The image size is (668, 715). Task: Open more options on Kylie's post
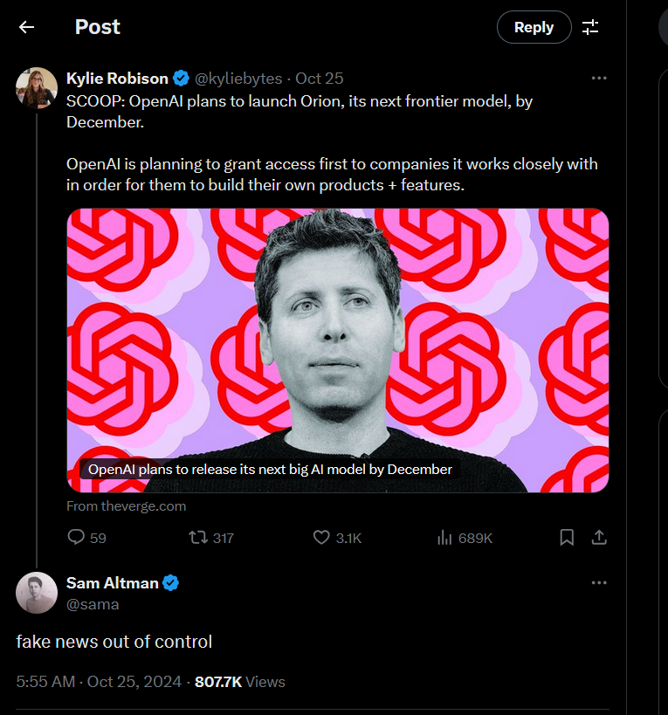point(599,79)
